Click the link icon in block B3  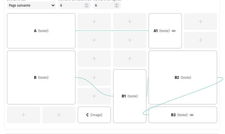pyautogui.click(x=191, y=115)
